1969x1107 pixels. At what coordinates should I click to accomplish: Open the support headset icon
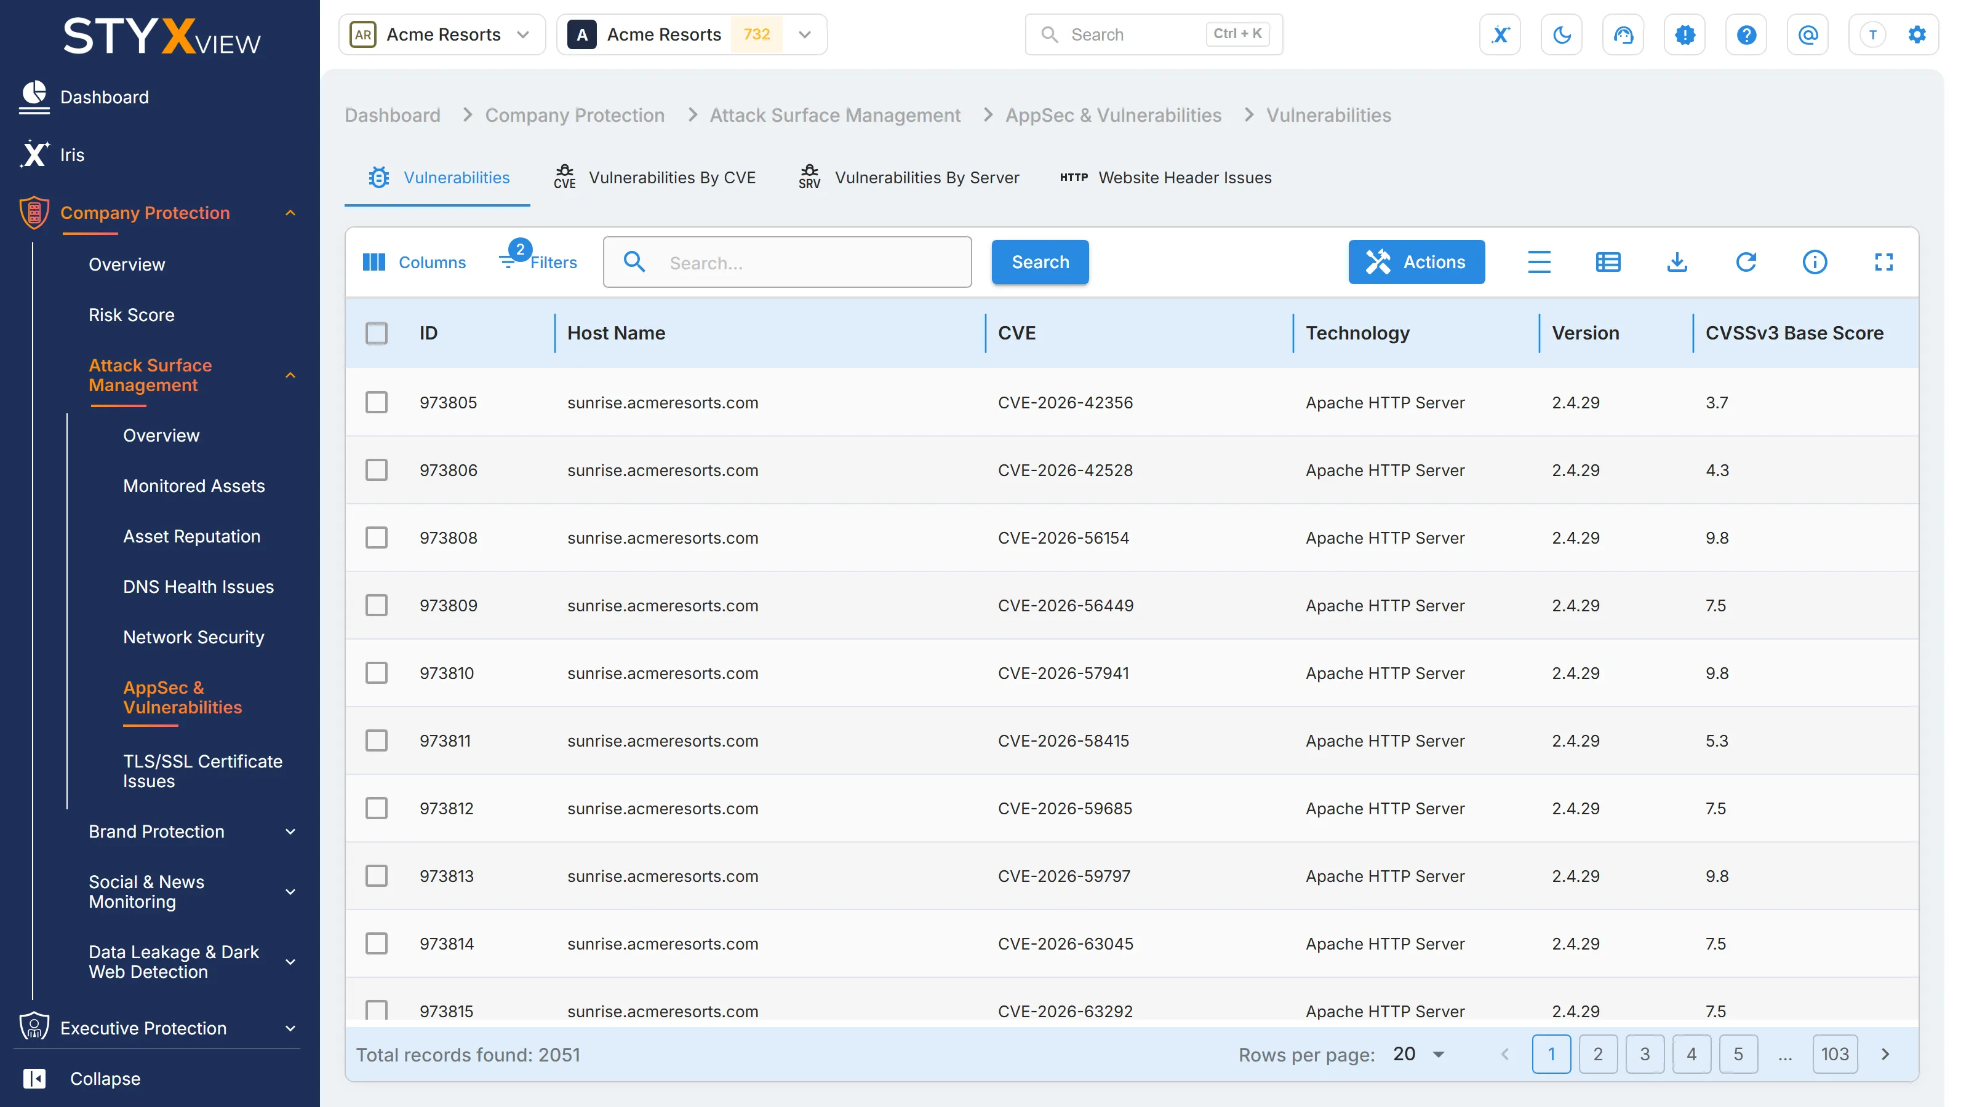coord(1623,34)
